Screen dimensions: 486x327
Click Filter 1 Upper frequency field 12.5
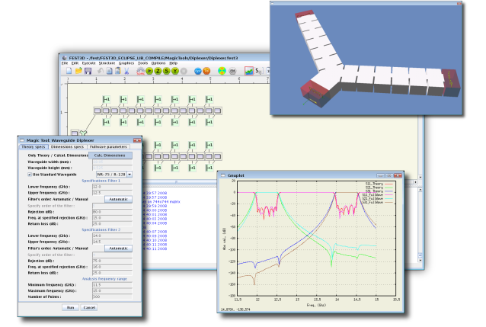point(112,193)
